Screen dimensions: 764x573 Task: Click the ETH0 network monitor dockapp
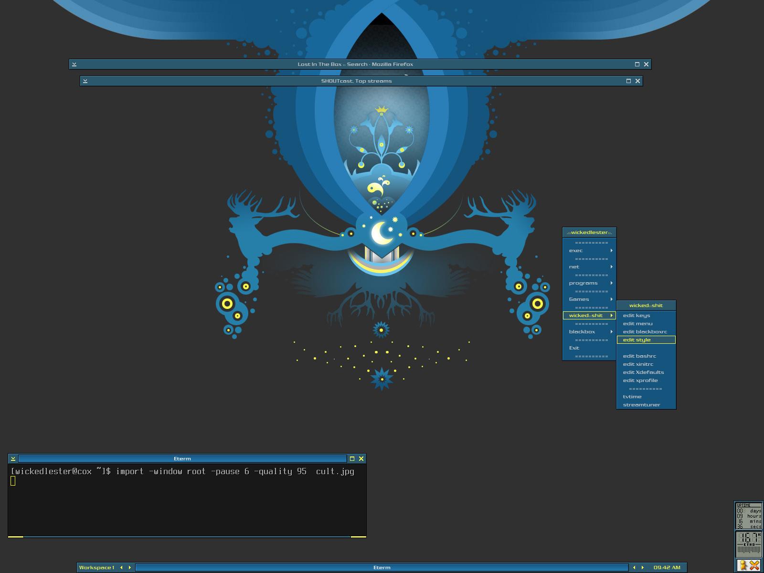[x=749, y=544]
